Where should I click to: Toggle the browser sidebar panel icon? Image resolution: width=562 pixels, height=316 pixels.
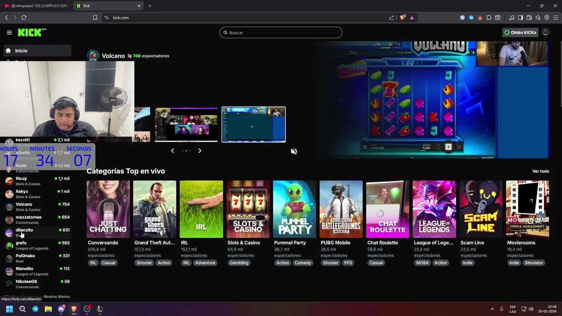pyautogui.click(x=520, y=18)
